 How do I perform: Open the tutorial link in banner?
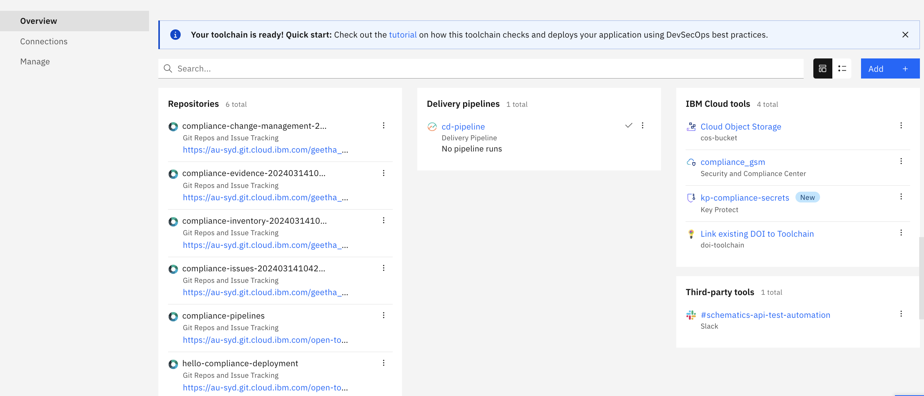[x=403, y=35]
